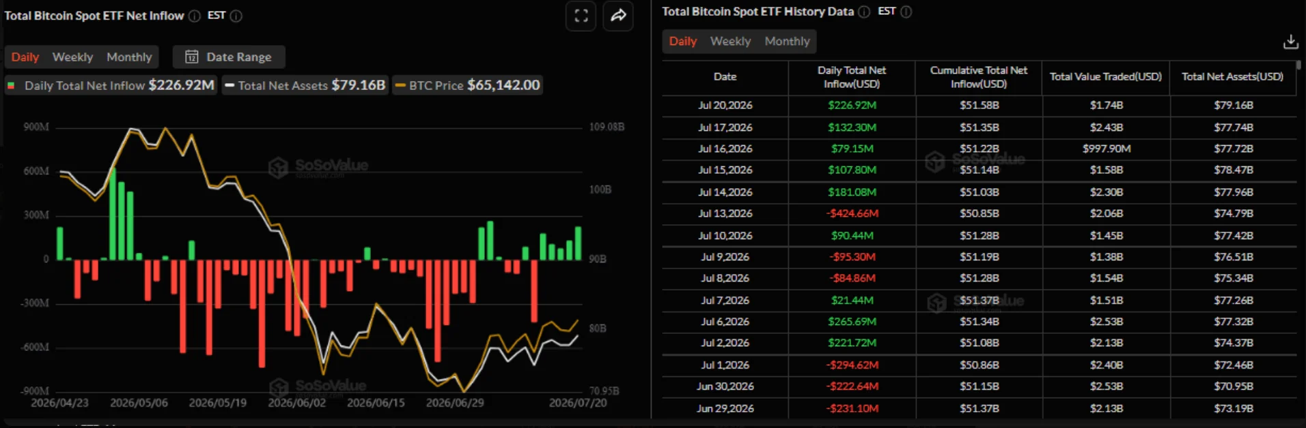Open the Date Range calendar icon
1306x428 pixels.
pos(192,57)
